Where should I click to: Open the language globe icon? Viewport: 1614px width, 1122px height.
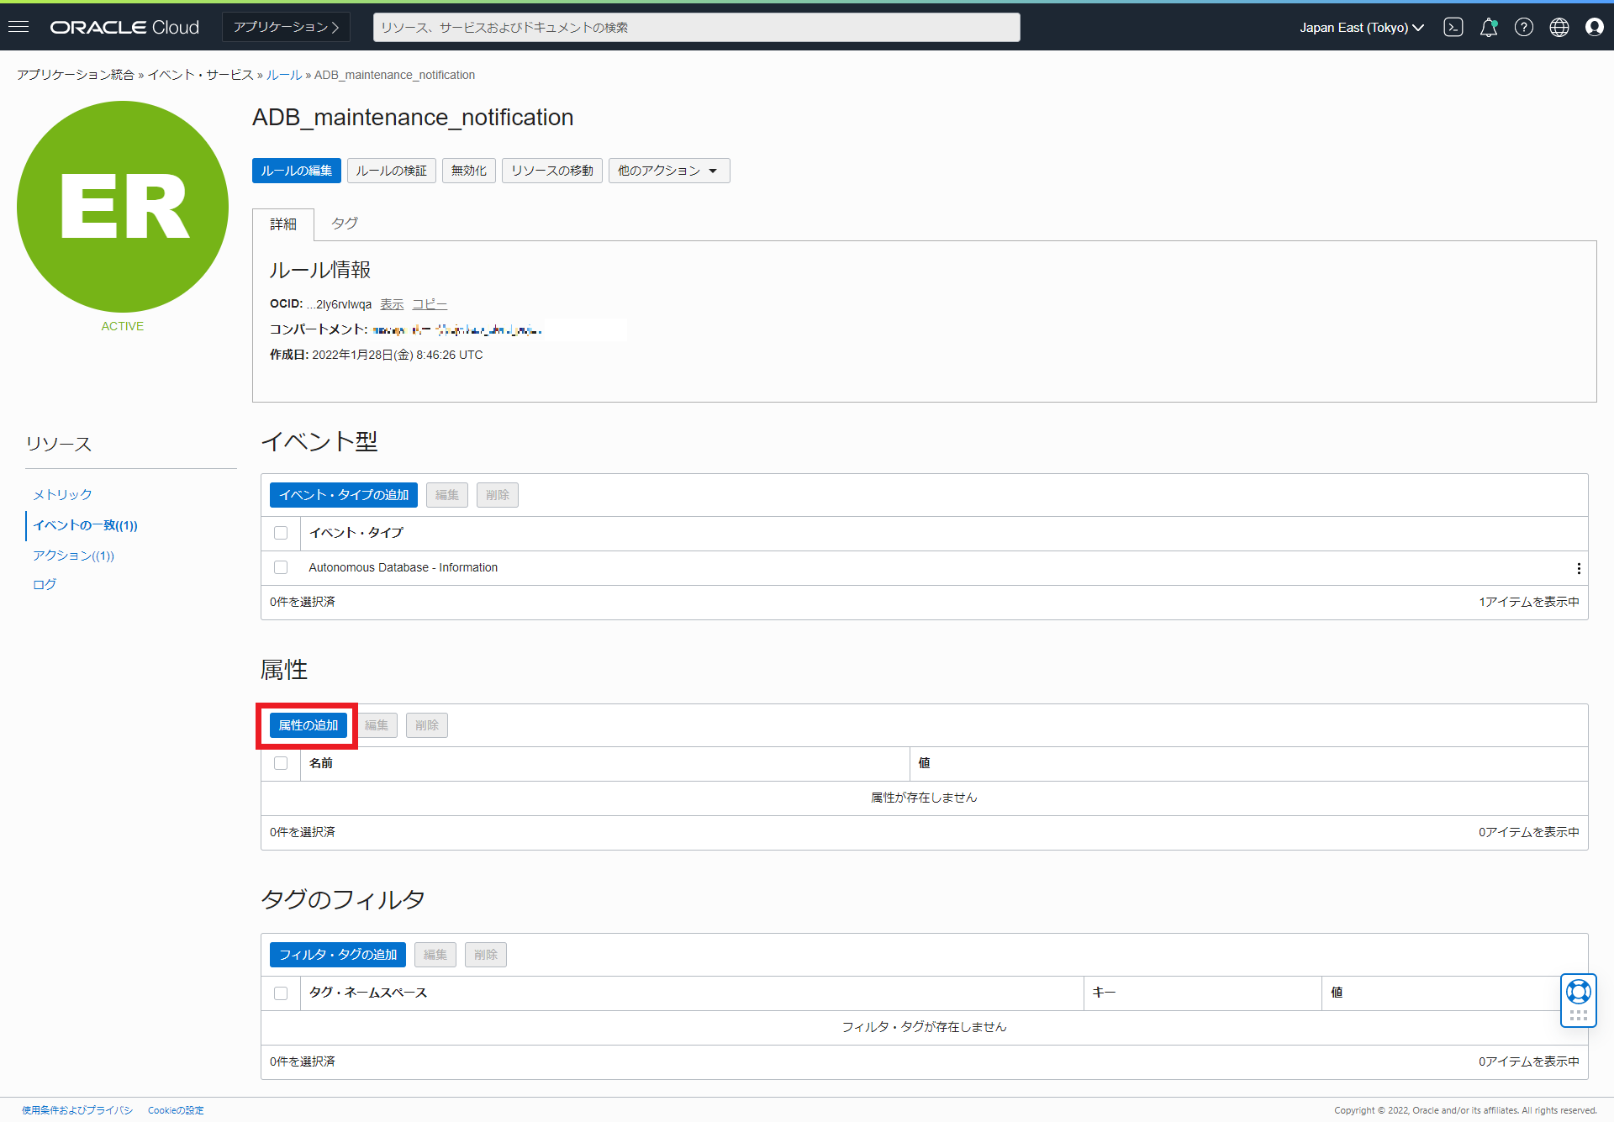click(x=1559, y=27)
